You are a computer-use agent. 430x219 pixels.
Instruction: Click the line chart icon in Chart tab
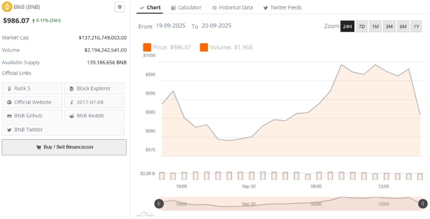click(x=142, y=8)
